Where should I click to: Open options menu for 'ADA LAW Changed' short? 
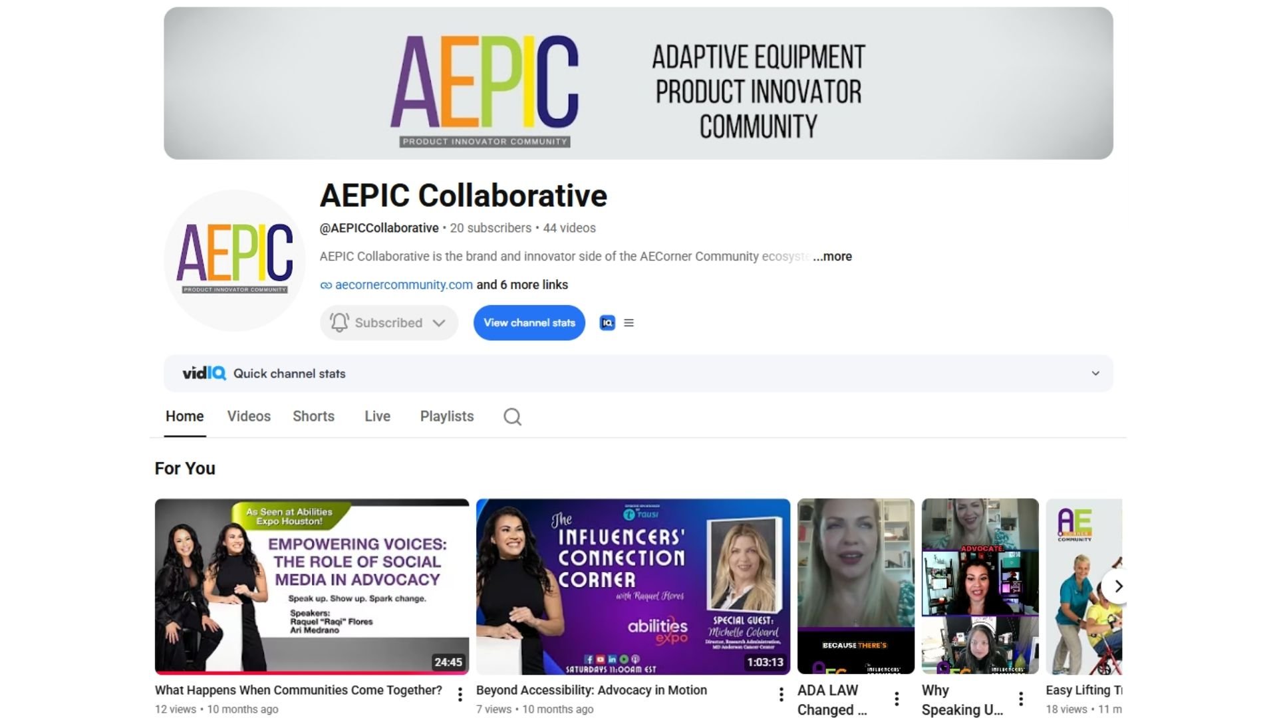tap(897, 699)
